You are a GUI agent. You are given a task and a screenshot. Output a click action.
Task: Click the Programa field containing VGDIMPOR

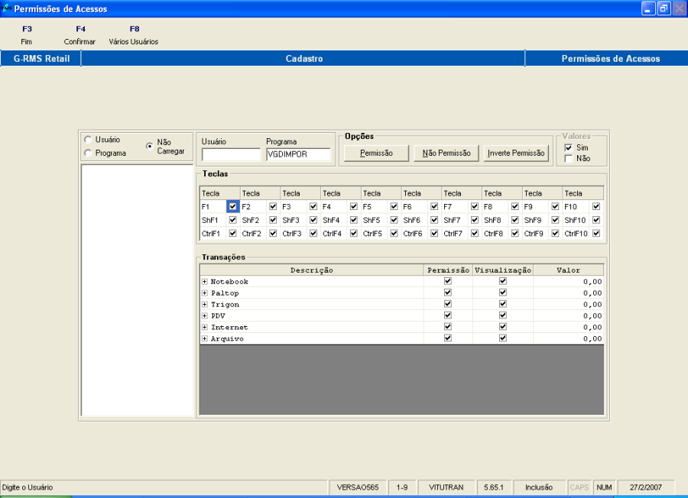click(x=298, y=155)
